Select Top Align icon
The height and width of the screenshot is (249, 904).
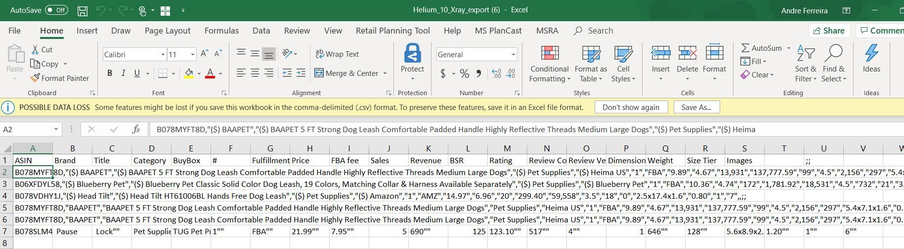tap(241, 53)
